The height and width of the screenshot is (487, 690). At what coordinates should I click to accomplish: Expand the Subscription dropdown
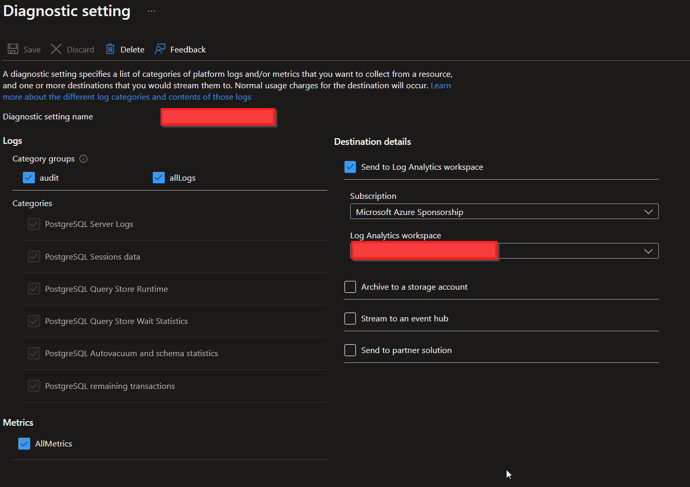tap(504, 212)
